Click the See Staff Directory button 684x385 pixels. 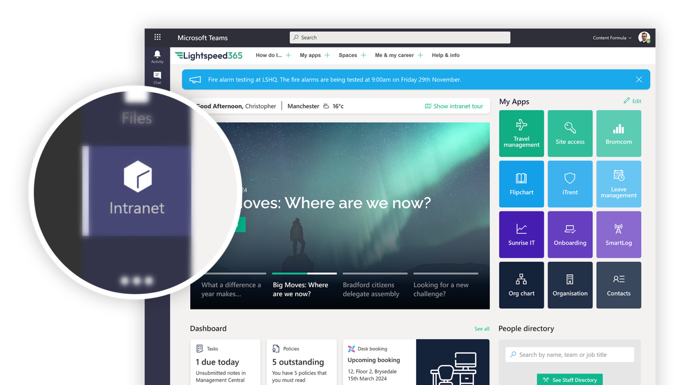click(570, 380)
